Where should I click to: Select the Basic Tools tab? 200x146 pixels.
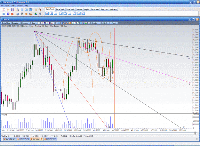(50, 9)
